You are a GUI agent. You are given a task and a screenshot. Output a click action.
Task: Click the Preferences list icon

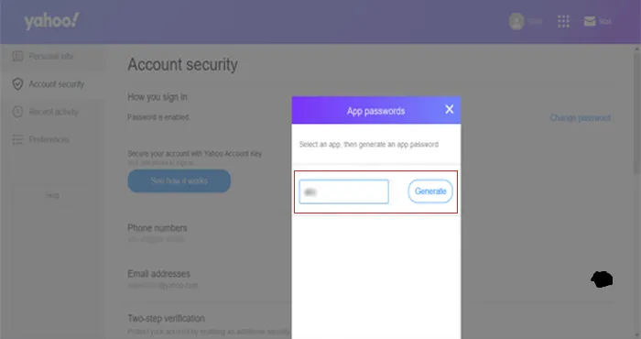click(x=17, y=139)
